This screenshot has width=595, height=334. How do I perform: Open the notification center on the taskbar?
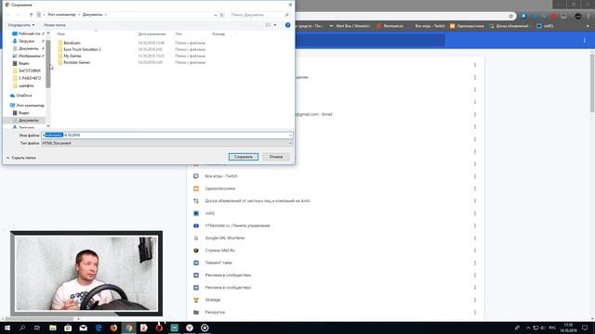585,328
